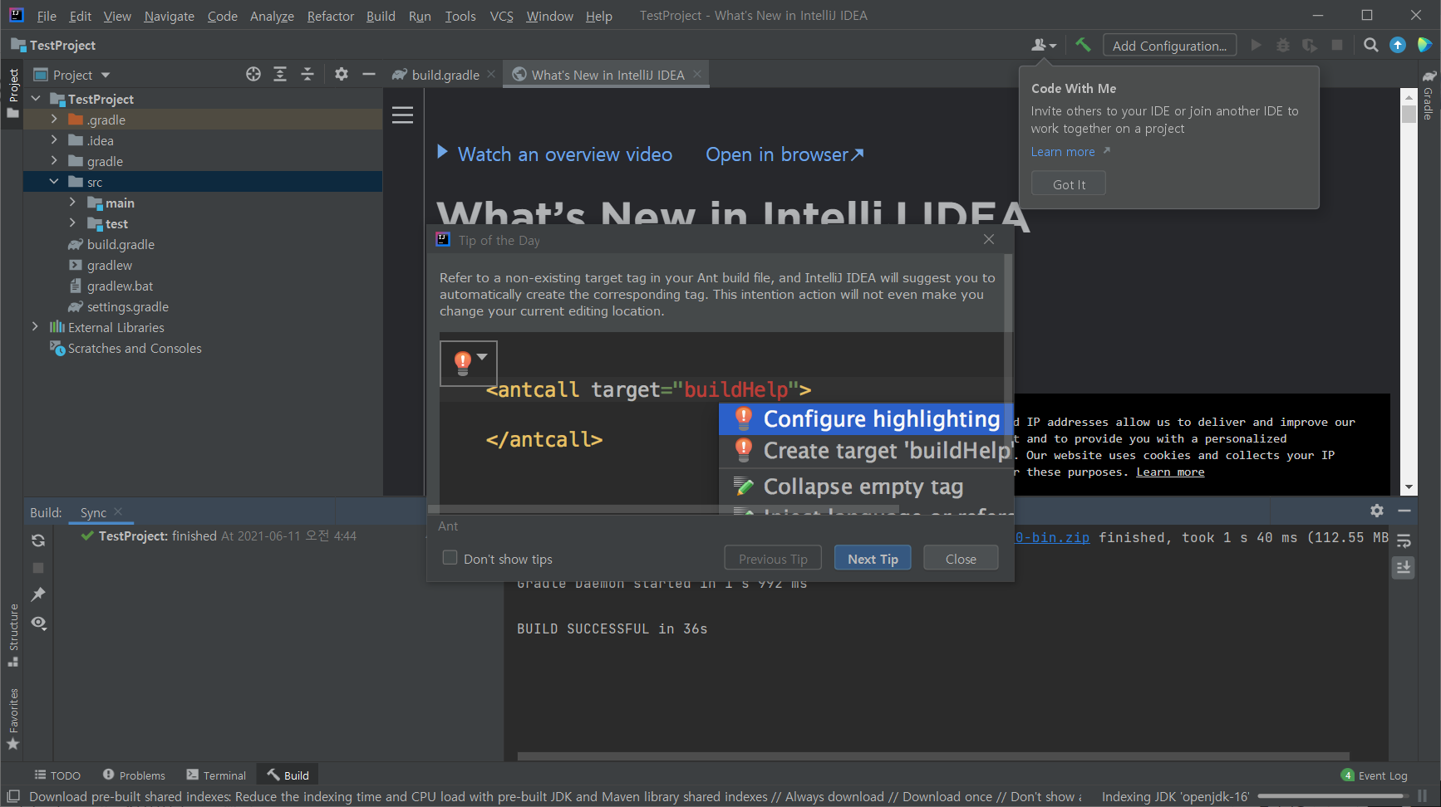This screenshot has height=807, width=1441.
Task: Open the Favorites side tool window
Action: click(x=13, y=719)
